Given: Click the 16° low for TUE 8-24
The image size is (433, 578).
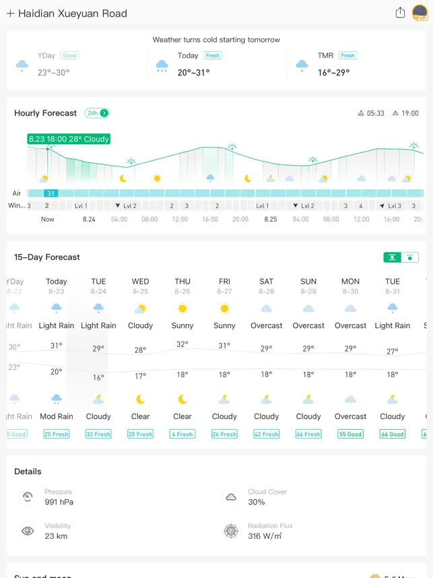Looking at the screenshot, I should click(98, 377).
